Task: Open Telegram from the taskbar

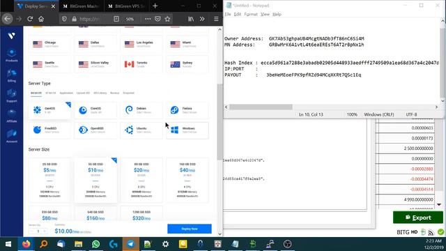Action: point(130,244)
